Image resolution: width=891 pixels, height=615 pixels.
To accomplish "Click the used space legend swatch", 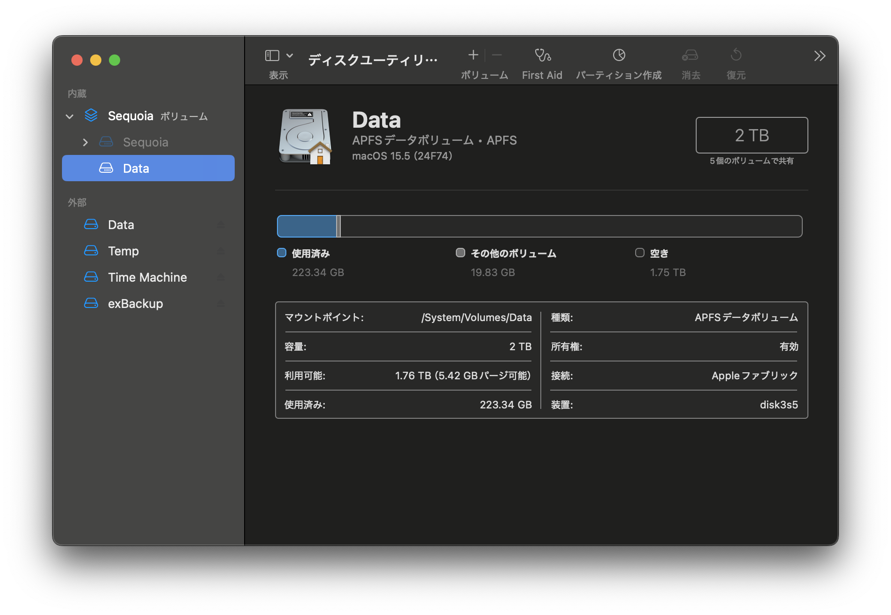I will (x=282, y=253).
